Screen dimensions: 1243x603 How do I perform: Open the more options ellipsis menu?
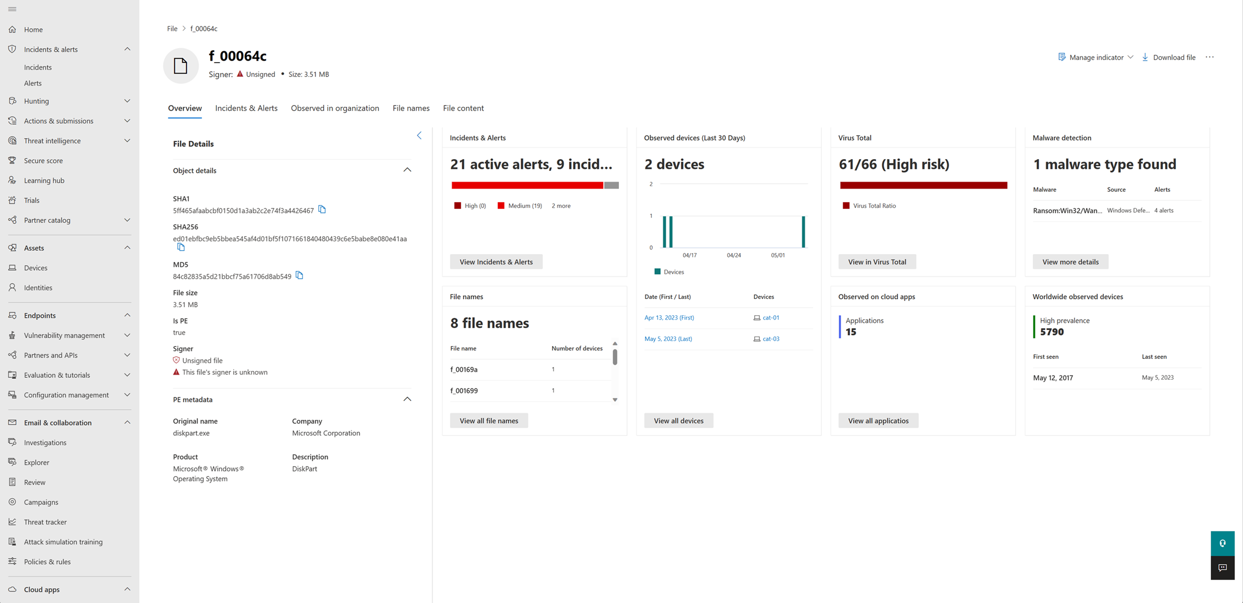point(1210,57)
